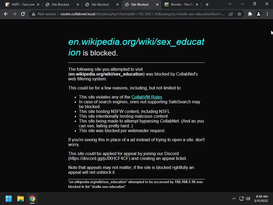The height and width of the screenshot is (205, 273).
Task: Click the address bar URL
Action: click(142, 14)
